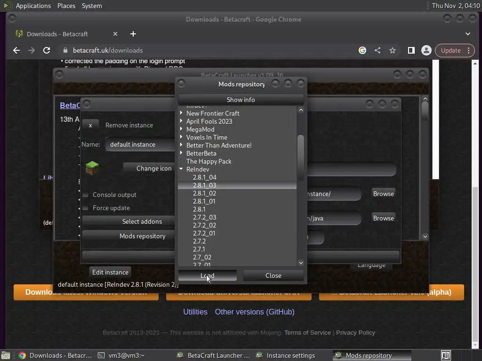Viewport: 482px width, 361px height.
Task: Select ReIndev version 2.7.2_01
Action: [204, 233]
